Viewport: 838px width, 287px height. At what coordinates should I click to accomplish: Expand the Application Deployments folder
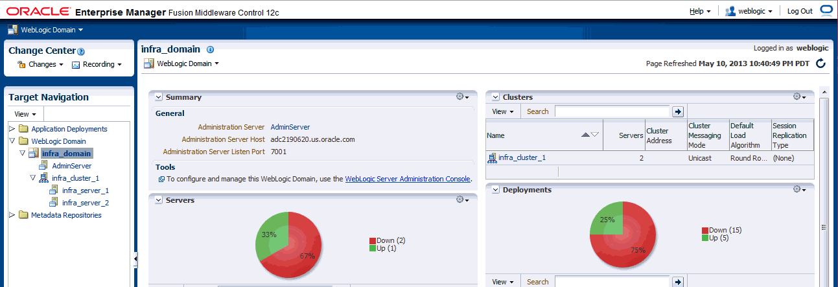(x=12, y=129)
